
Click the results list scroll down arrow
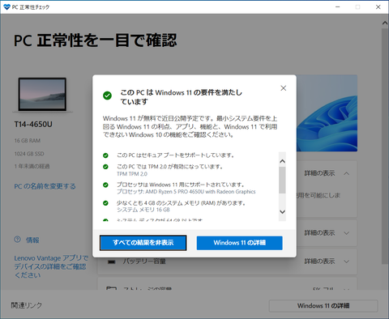[282, 211]
